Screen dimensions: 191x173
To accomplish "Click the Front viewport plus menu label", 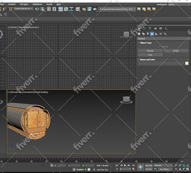I will tap(9, 27).
